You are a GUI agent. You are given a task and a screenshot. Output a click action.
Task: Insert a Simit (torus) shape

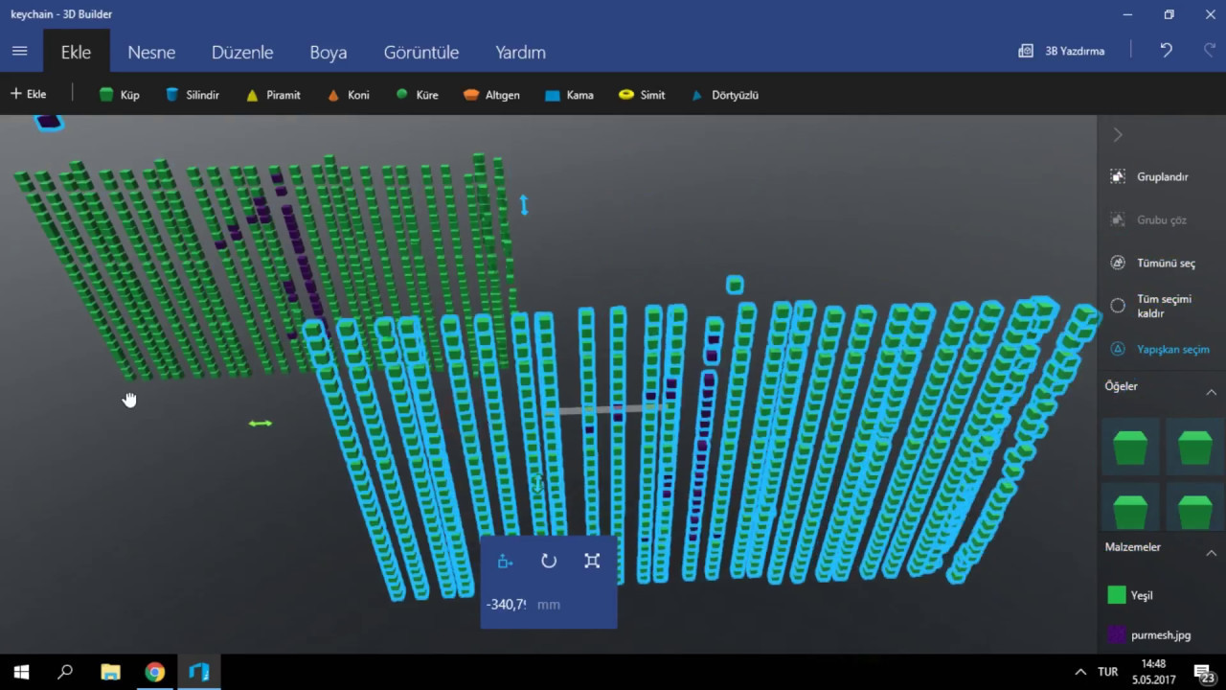pyautogui.click(x=642, y=95)
